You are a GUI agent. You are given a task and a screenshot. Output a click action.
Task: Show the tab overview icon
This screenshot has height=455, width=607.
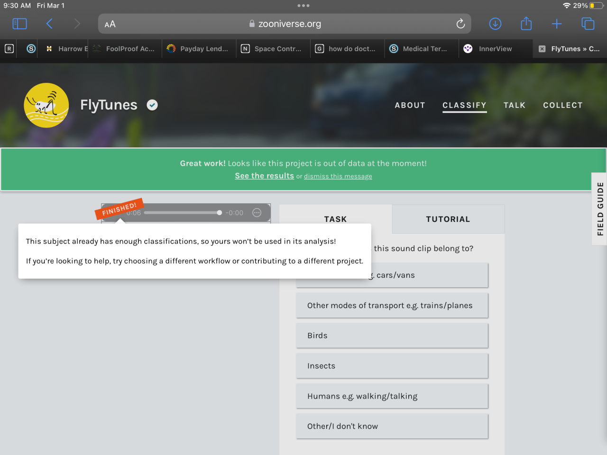click(588, 24)
